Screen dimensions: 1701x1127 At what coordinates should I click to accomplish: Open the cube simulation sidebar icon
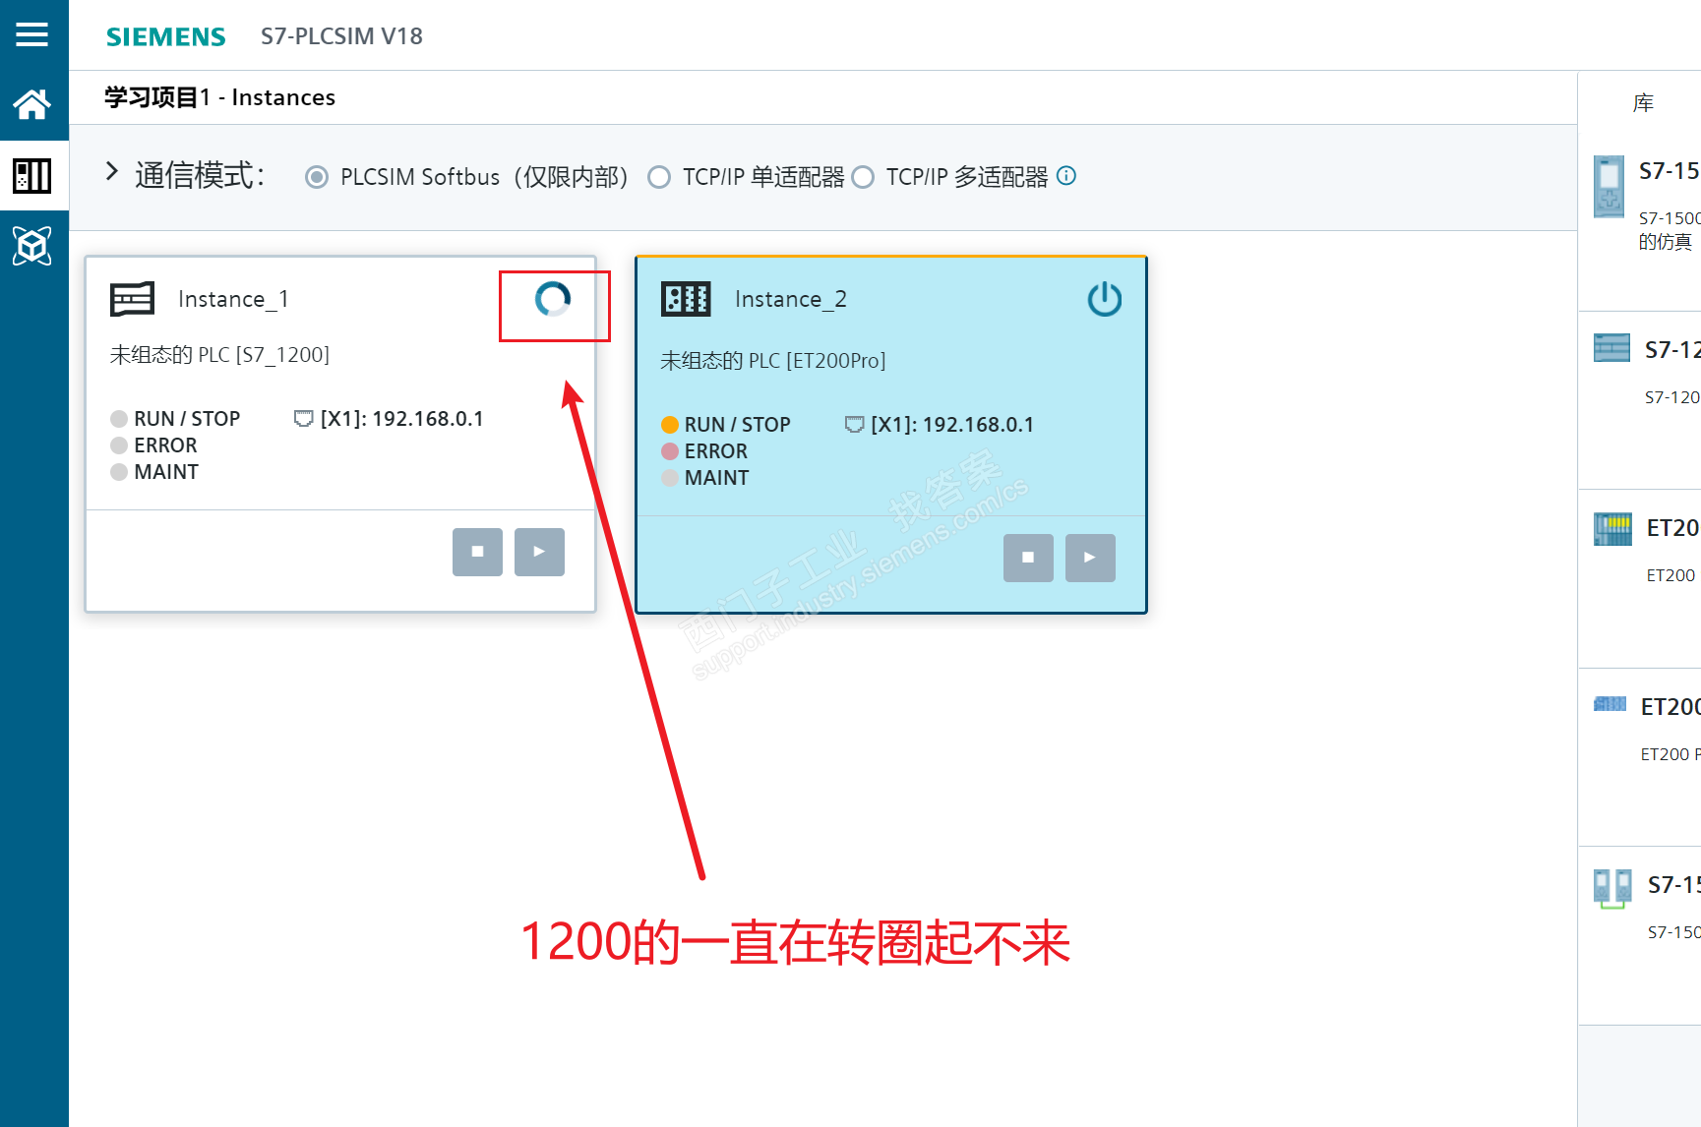point(31,246)
